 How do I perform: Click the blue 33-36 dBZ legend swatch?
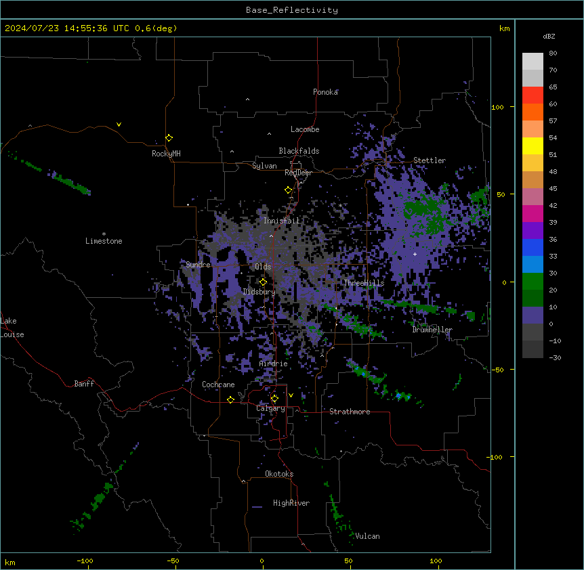(533, 247)
